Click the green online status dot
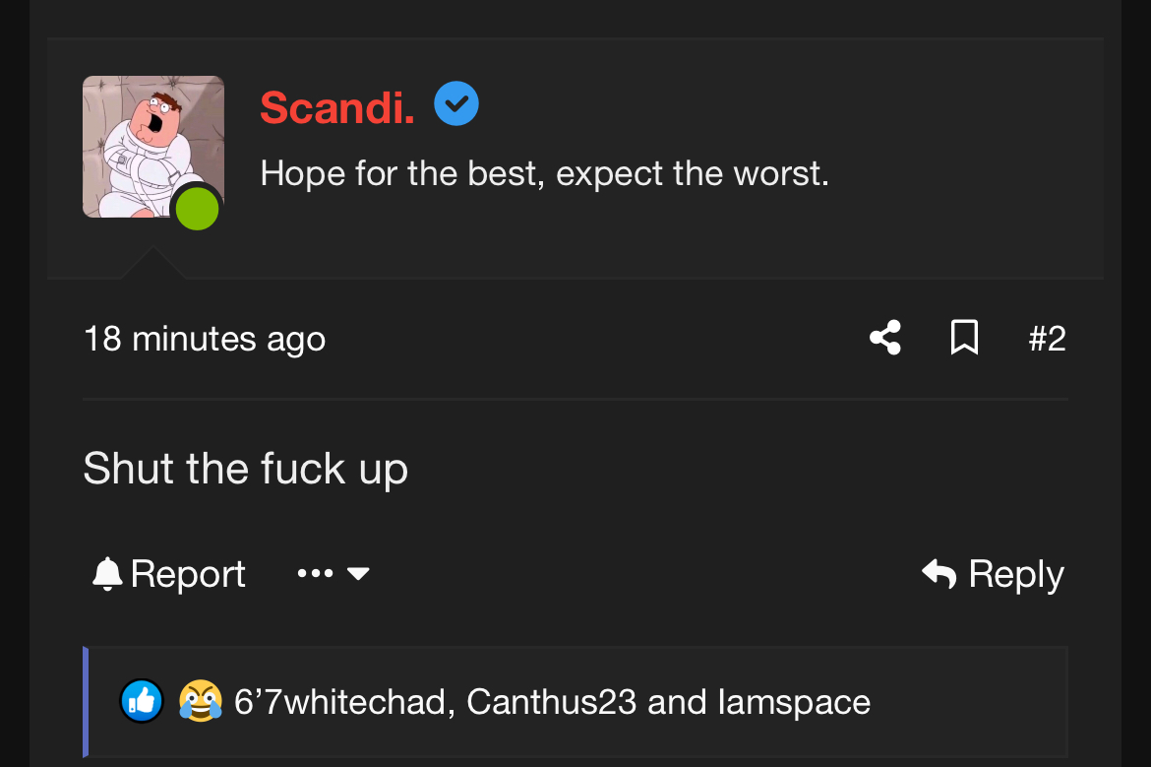The image size is (1151, 767). tap(198, 209)
